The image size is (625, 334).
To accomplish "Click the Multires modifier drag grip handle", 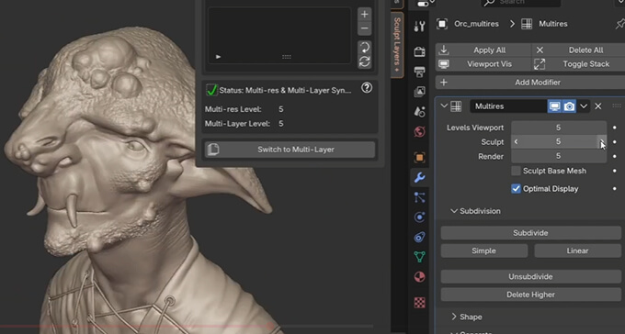I will pyautogui.click(x=616, y=106).
